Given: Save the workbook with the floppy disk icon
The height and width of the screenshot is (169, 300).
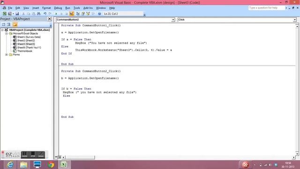Looking at the screenshot, I should point(17,14).
